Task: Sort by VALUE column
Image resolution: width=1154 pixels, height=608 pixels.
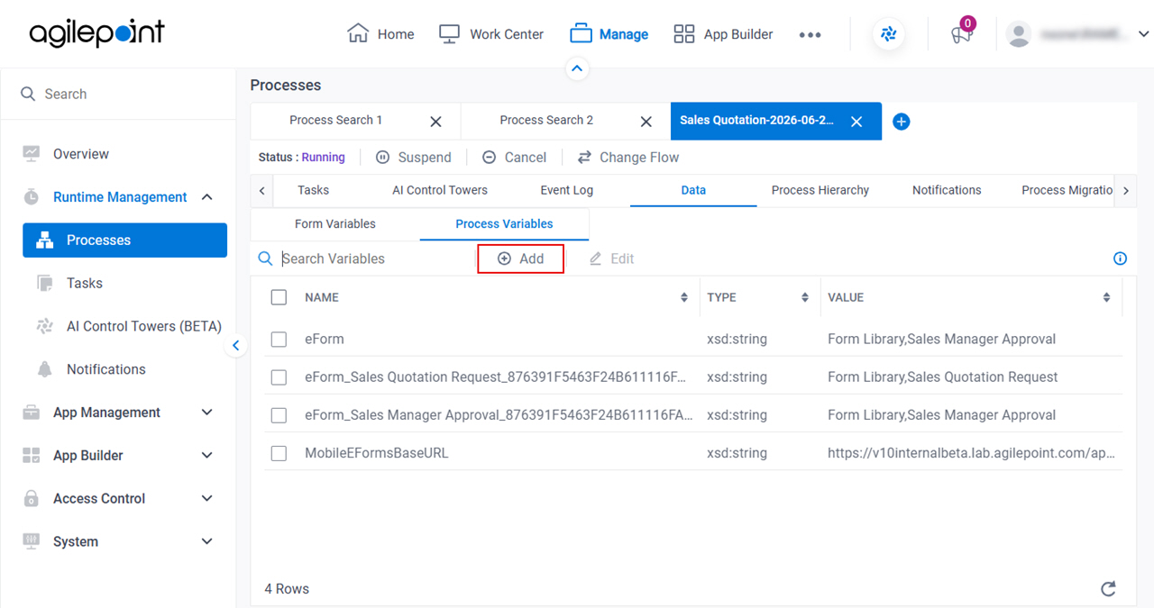Action: [x=1106, y=297]
